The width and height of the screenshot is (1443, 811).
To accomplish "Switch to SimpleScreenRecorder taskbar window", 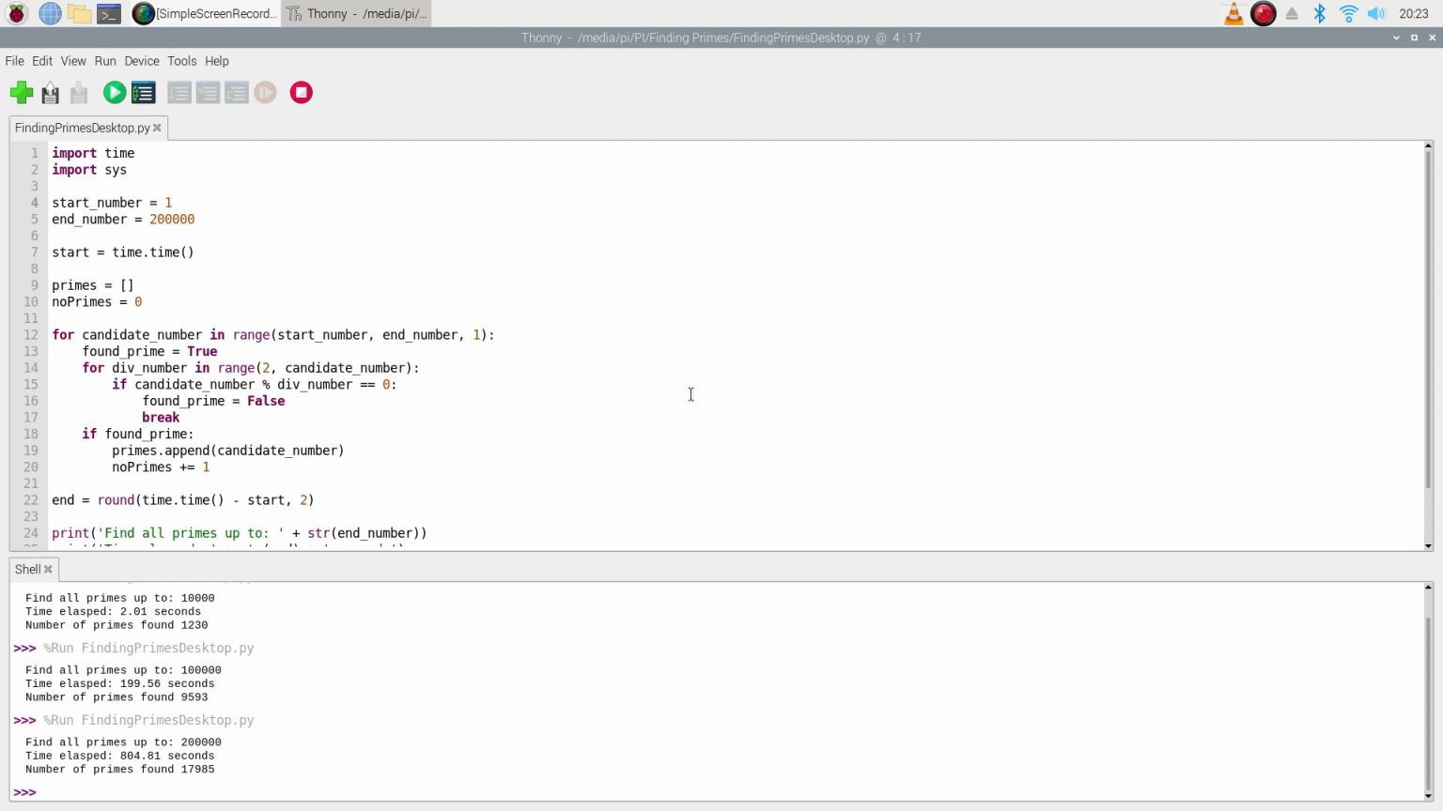I will (206, 14).
